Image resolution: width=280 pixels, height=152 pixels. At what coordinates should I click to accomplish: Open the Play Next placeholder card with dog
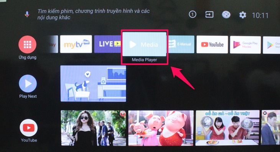[x=93, y=84]
